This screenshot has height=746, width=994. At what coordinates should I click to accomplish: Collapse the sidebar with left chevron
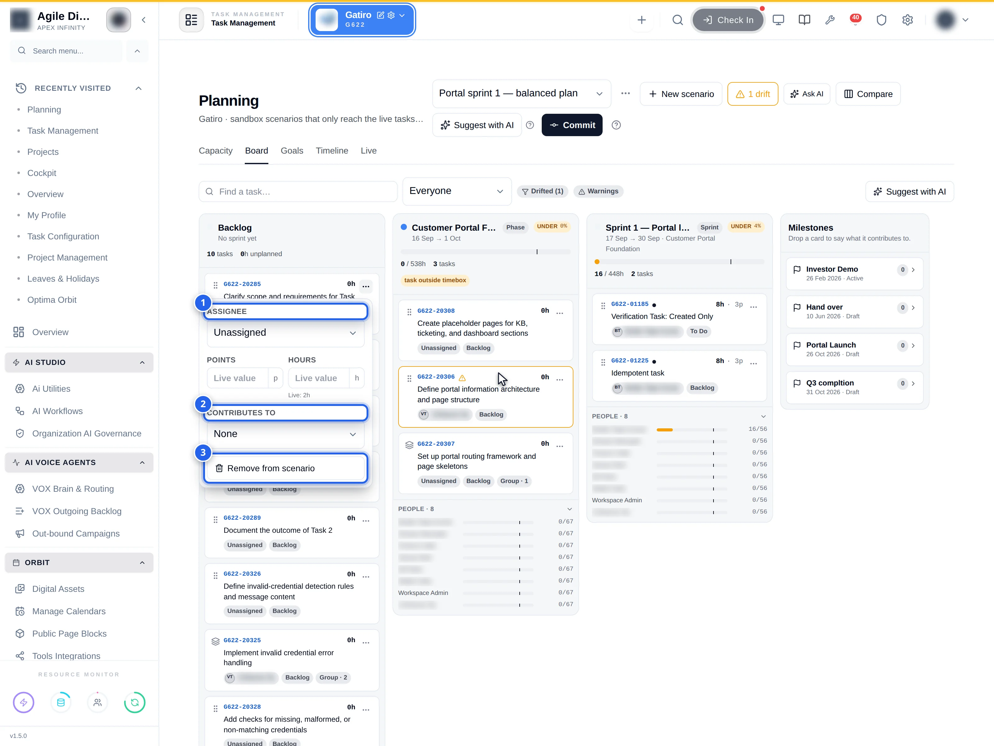(x=143, y=20)
